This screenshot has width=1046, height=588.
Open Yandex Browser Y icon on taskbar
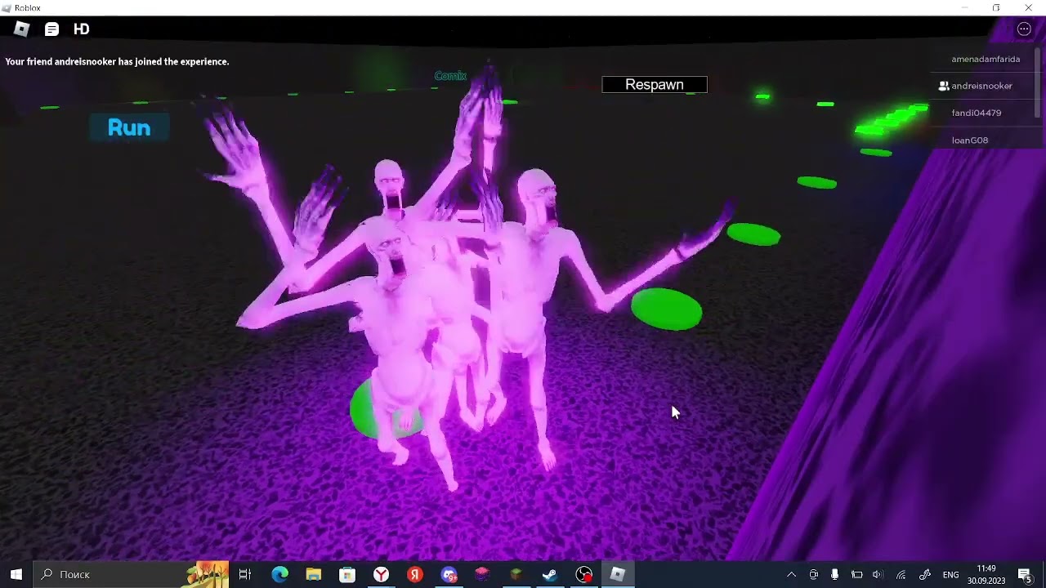(381, 574)
